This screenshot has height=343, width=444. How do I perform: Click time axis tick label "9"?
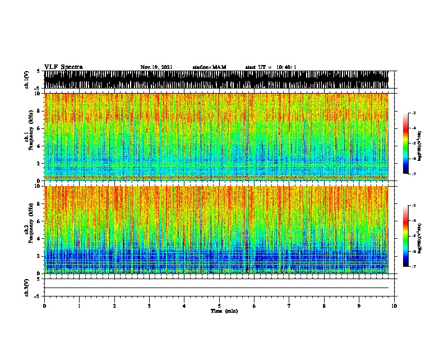tap(359, 306)
